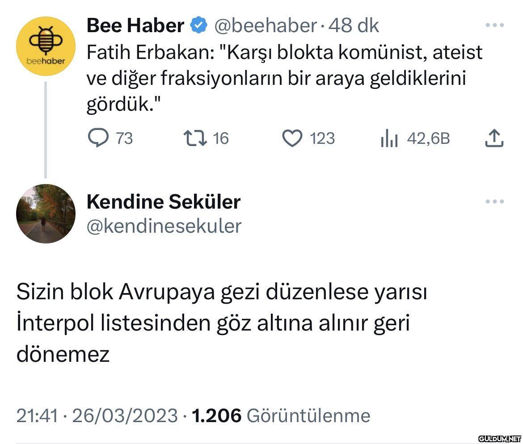Click the reply text starting "Sizin blok Avrupaya"
The image size is (523, 444).
pos(221,323)
